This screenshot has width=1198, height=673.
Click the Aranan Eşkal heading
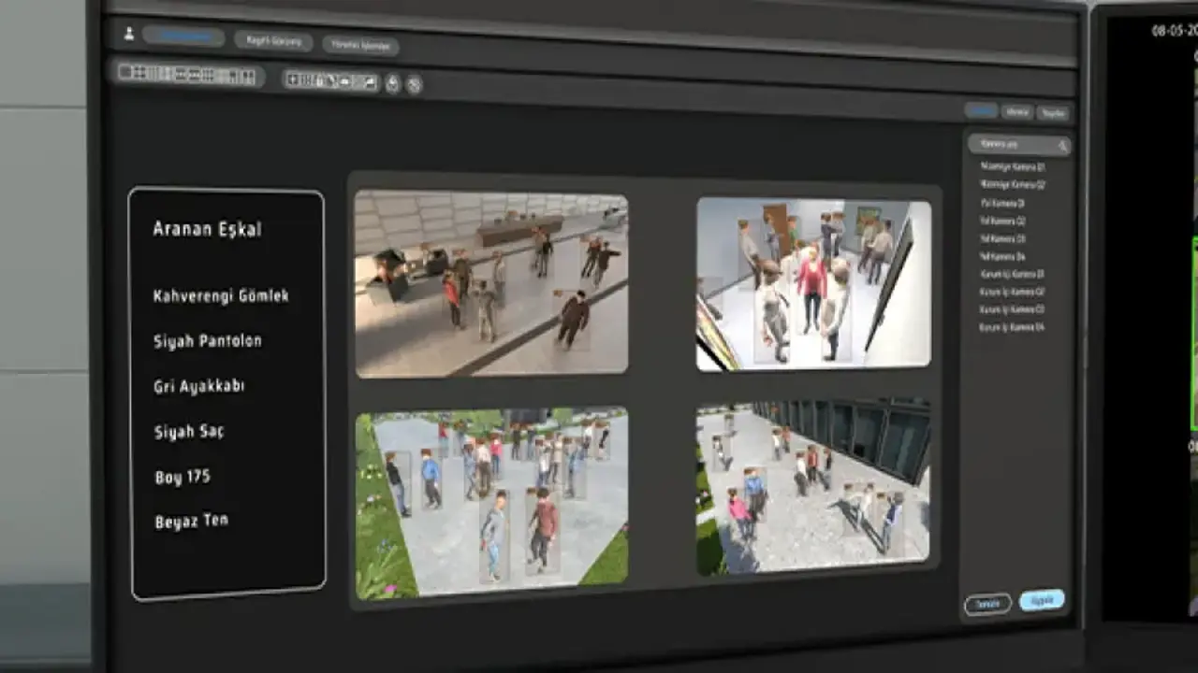coord(207,230)
